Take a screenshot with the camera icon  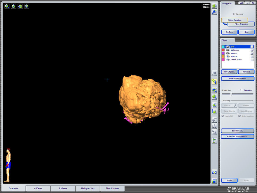pyautogui.click(x=214, y=172)
